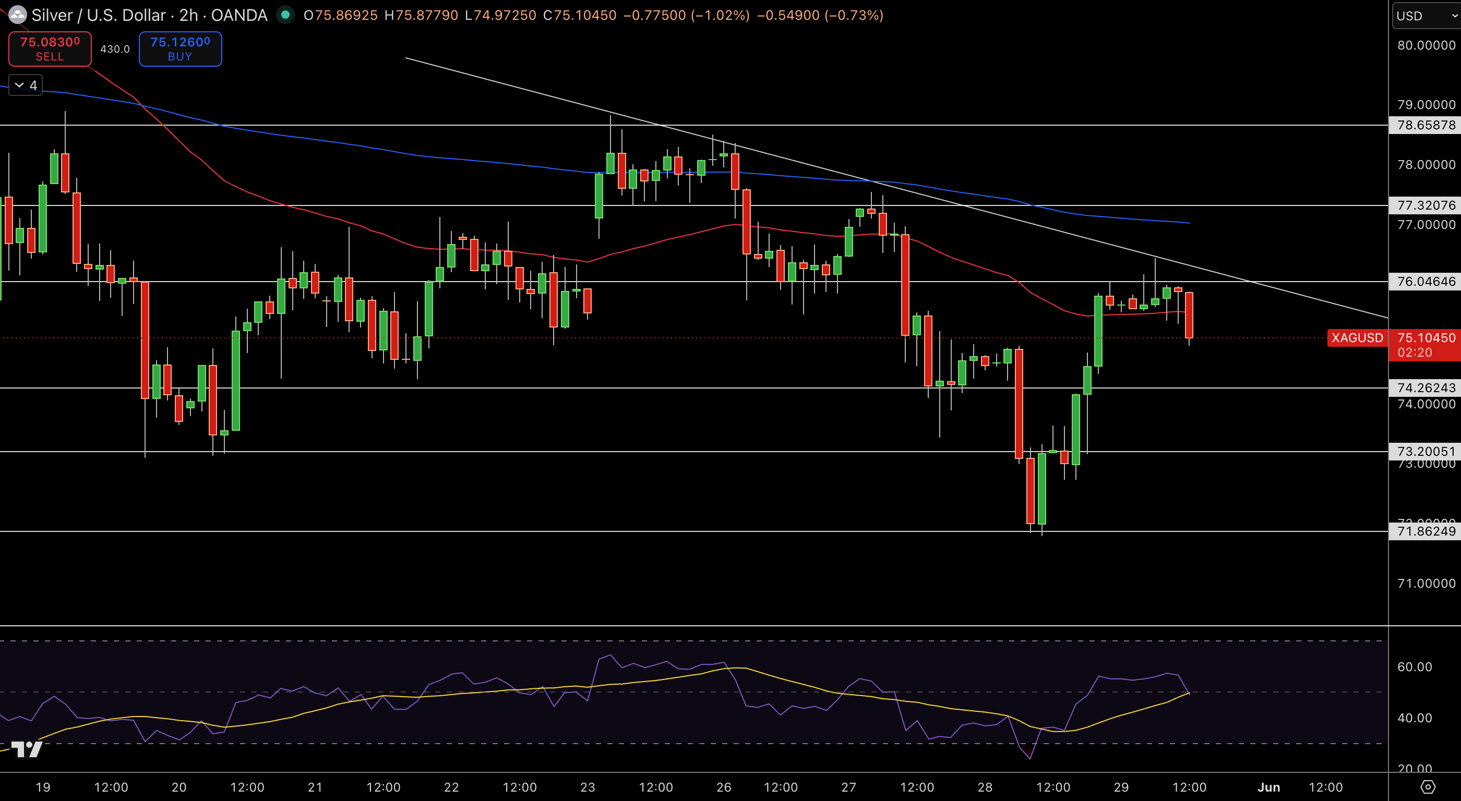The width and height of the screenshot is (1461, 801).
Task: Select the 76.04646 horizontal line price label
Action: (x=1426, y=281)
